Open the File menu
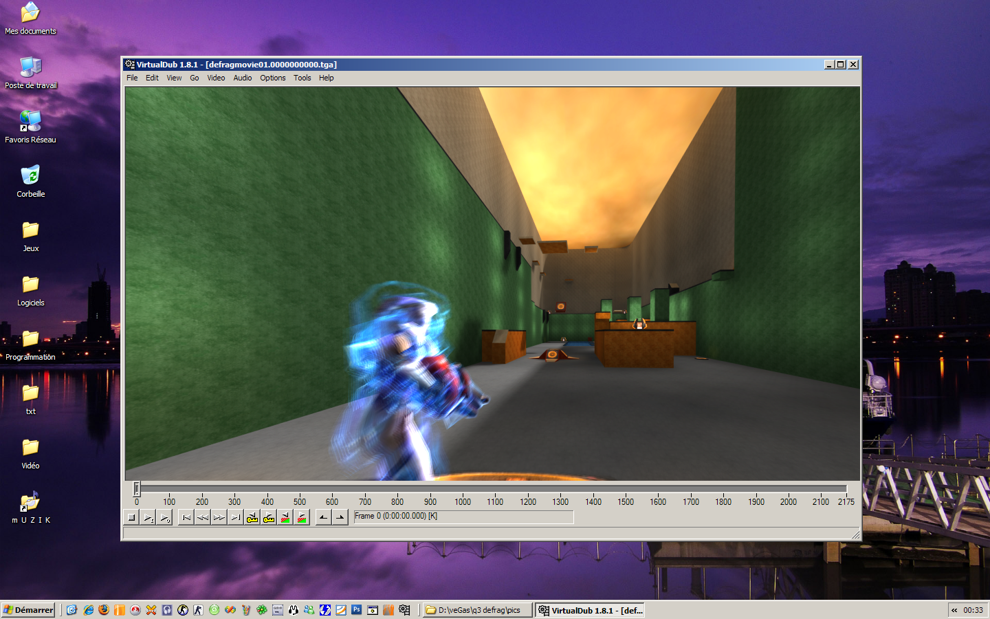 click(132, 78)
